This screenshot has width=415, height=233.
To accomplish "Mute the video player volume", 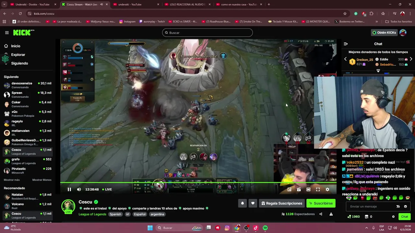I will [79, 189].
